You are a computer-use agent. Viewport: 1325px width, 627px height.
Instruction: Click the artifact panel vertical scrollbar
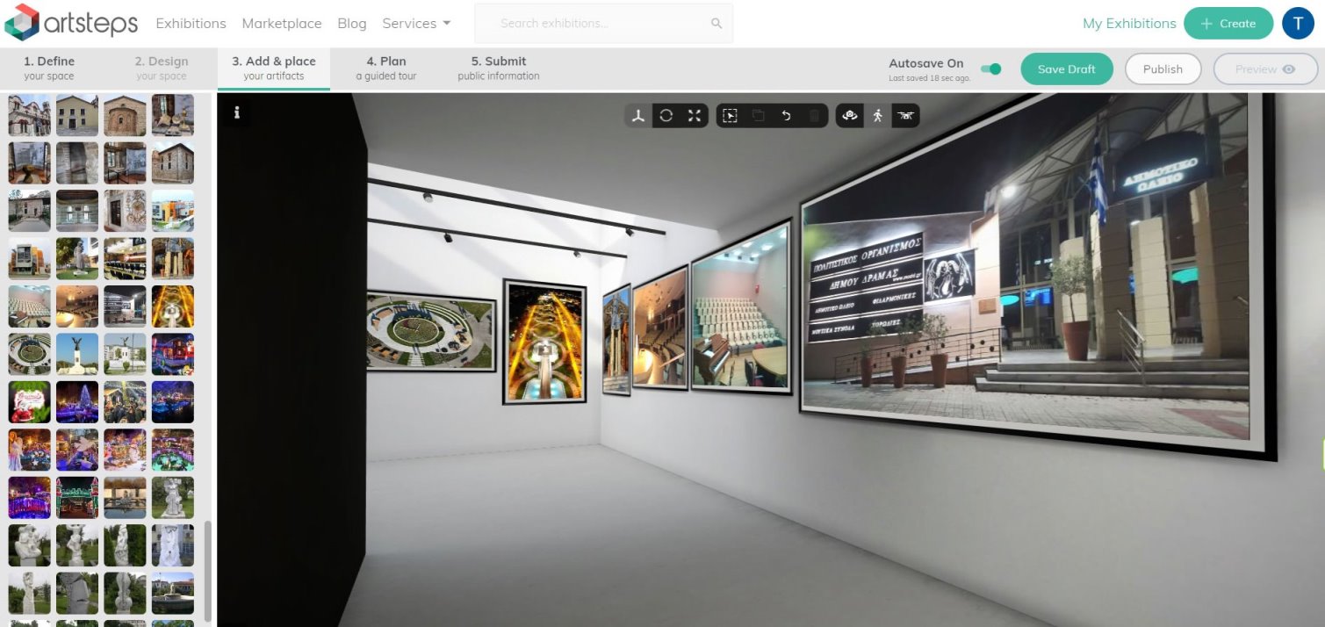[208, 571]
